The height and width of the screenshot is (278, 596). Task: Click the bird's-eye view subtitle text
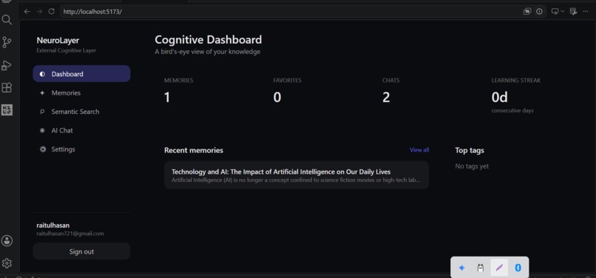pyautogui.click(x=208, y=52)
